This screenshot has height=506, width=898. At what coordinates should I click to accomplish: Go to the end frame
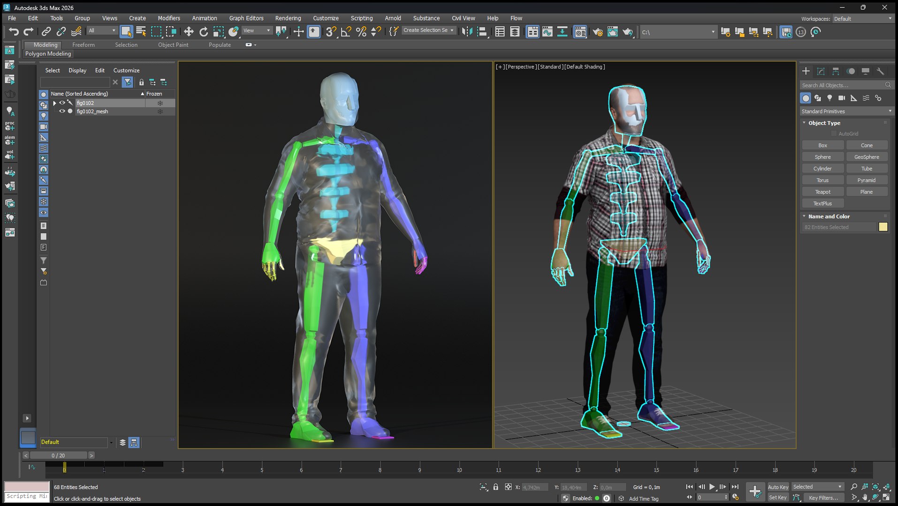pos(735,487)
